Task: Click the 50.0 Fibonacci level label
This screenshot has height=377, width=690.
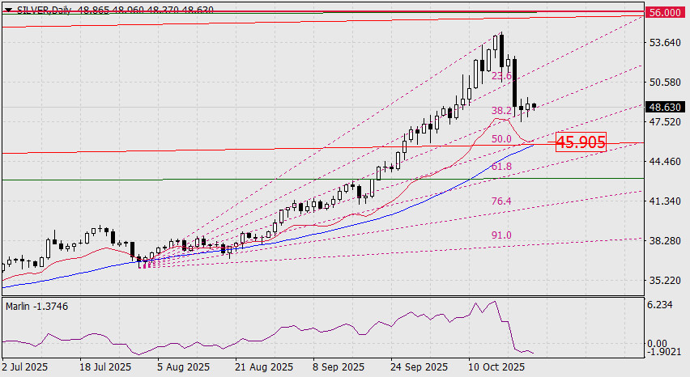Action: [501, 139]
